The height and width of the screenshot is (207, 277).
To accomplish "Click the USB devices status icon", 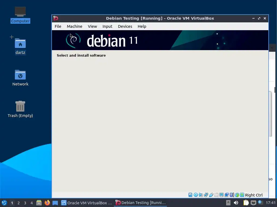I will coord(211,195).
